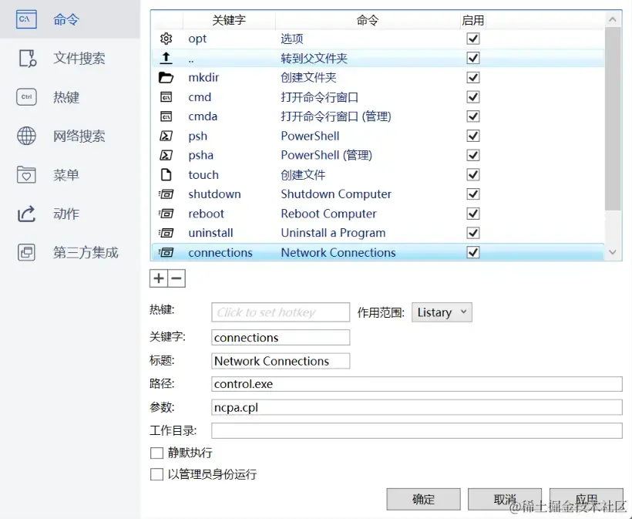632x519 pixels.
Task: Click the 标题 field containing Network Connections
Action: coord(281,361)
